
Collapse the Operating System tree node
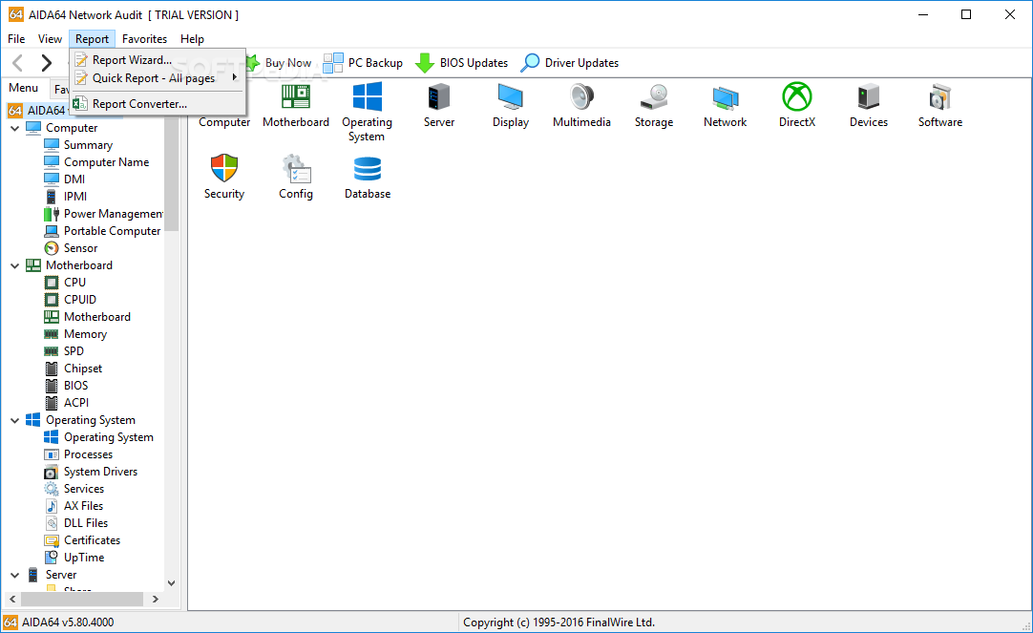click(x=14, y=420)
